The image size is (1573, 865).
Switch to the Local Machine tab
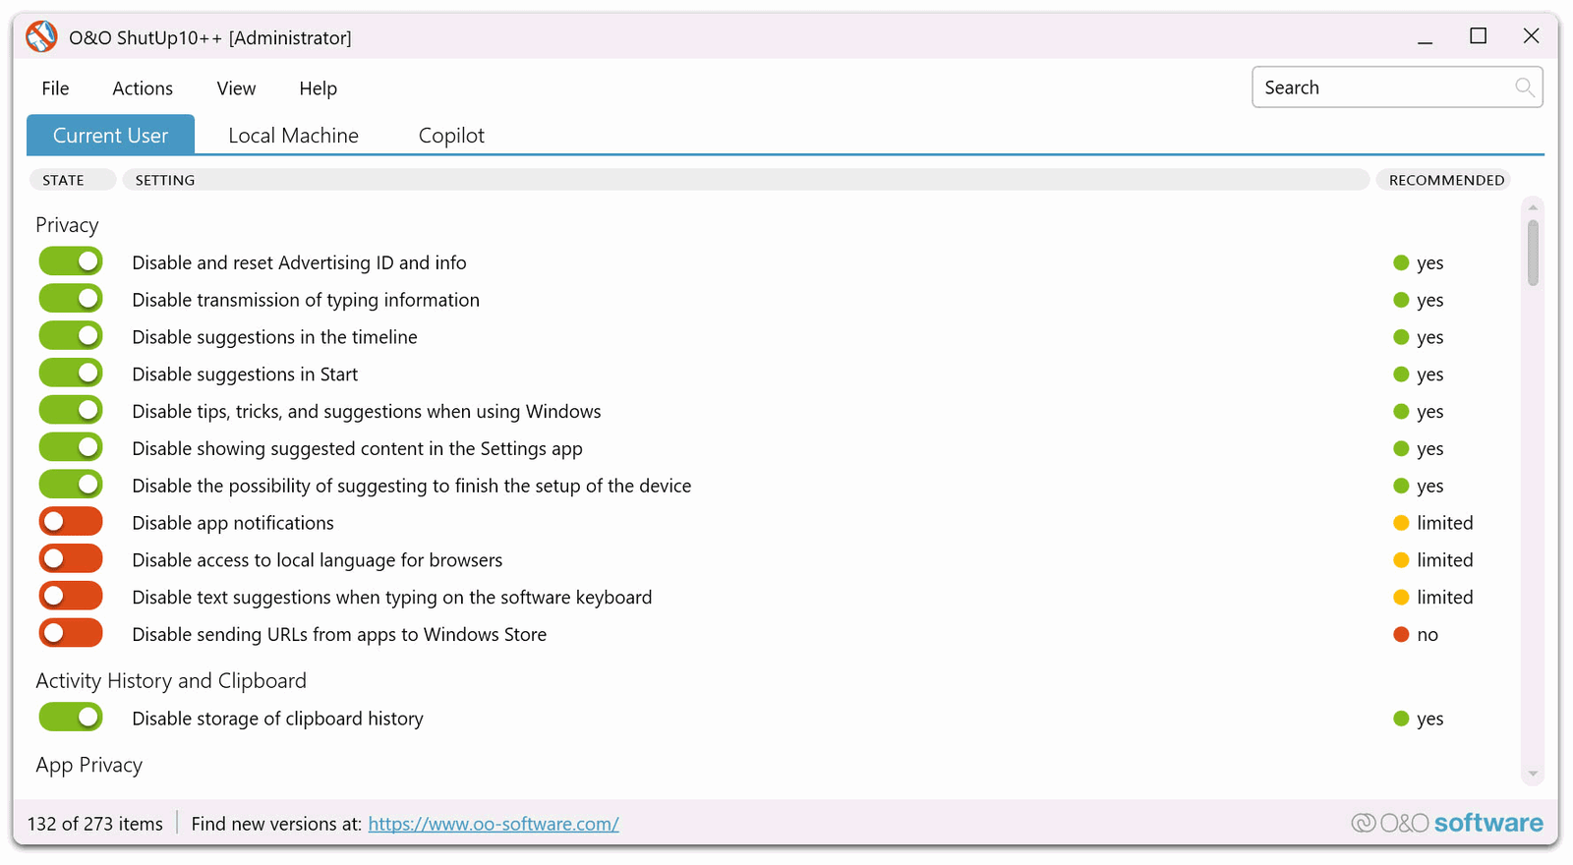[x=293, y=136]
